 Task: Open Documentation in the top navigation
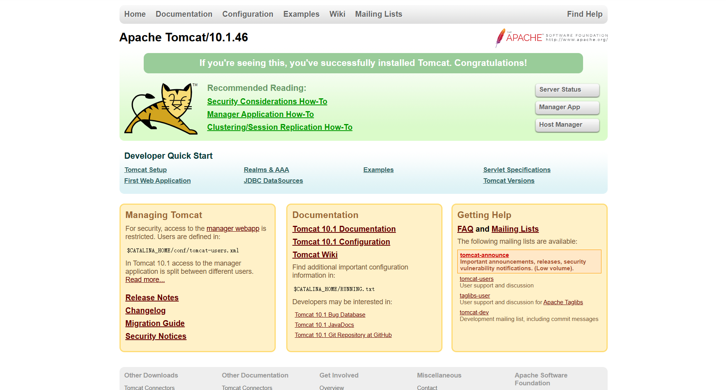click(184, 14)
